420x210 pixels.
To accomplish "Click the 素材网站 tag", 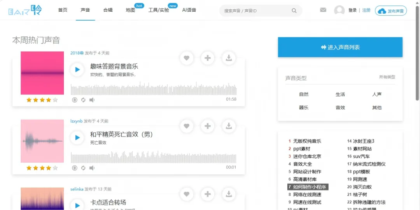I will tap(362, 149).
